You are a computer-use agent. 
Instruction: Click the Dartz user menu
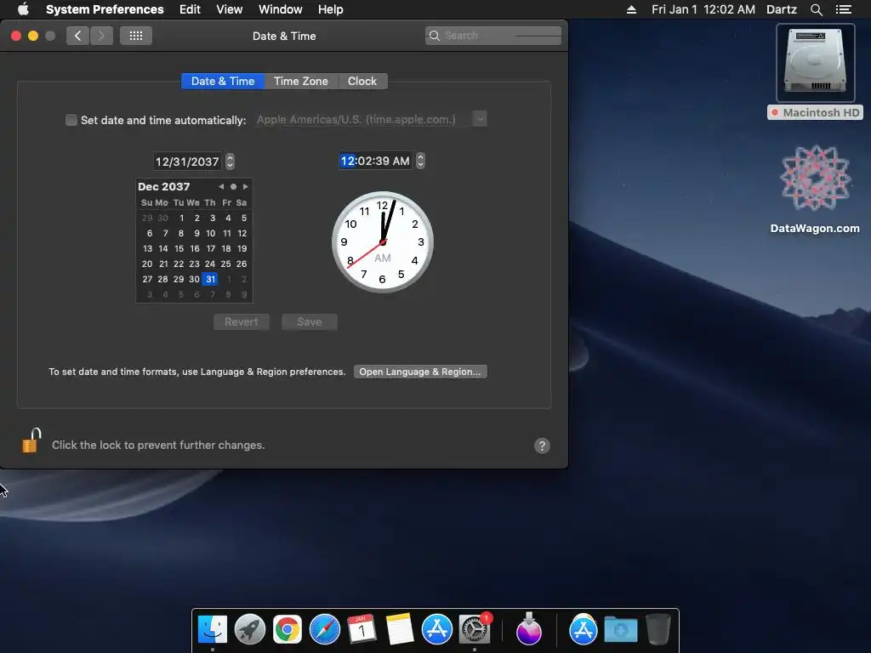[782, 9]
